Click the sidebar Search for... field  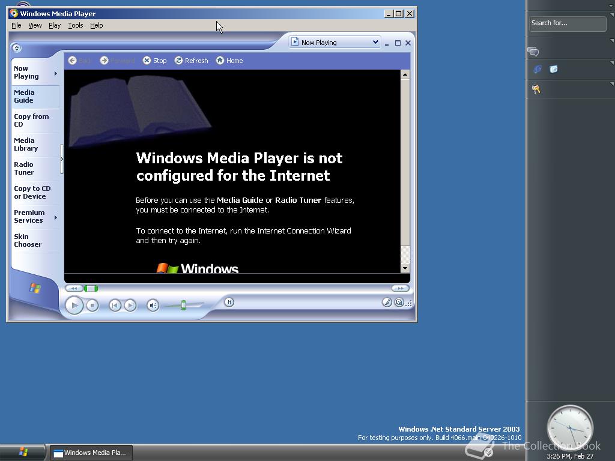(567, 23)
